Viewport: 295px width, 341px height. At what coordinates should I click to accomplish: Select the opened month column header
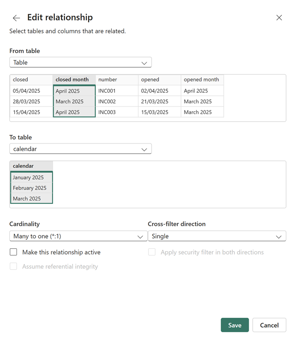coord(202,80)
